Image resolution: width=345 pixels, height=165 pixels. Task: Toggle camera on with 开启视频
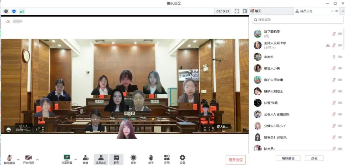[28, 158]
